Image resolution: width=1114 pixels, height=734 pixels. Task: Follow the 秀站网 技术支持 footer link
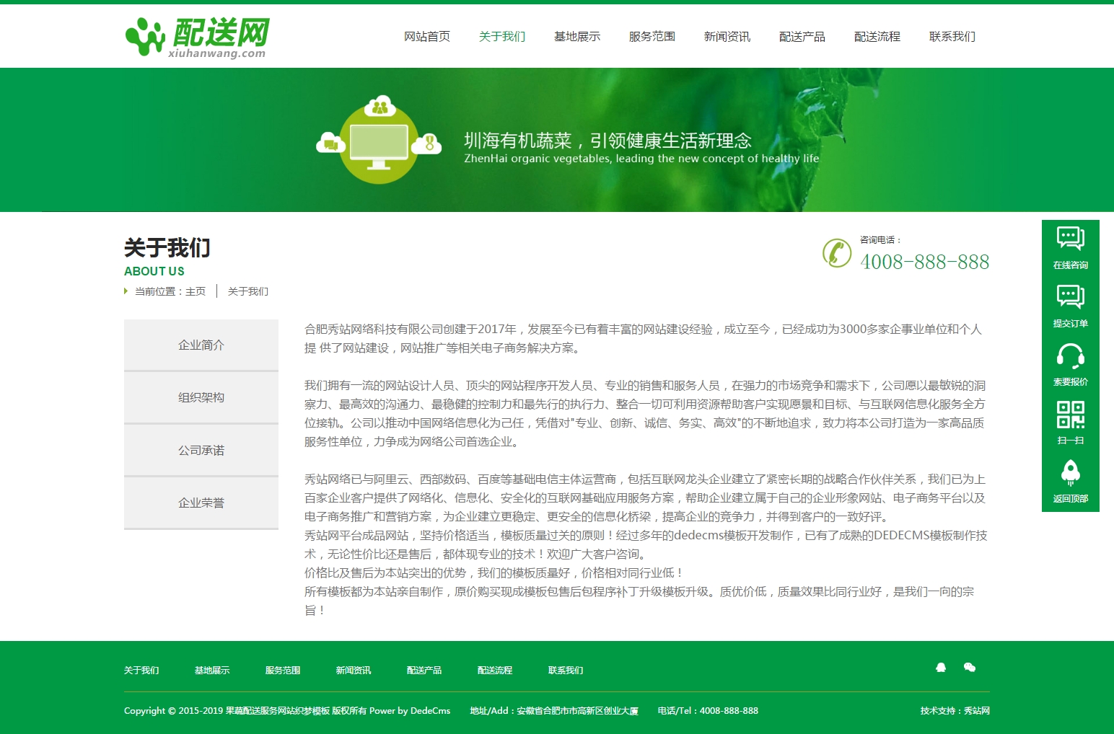[x=976, y=711]
